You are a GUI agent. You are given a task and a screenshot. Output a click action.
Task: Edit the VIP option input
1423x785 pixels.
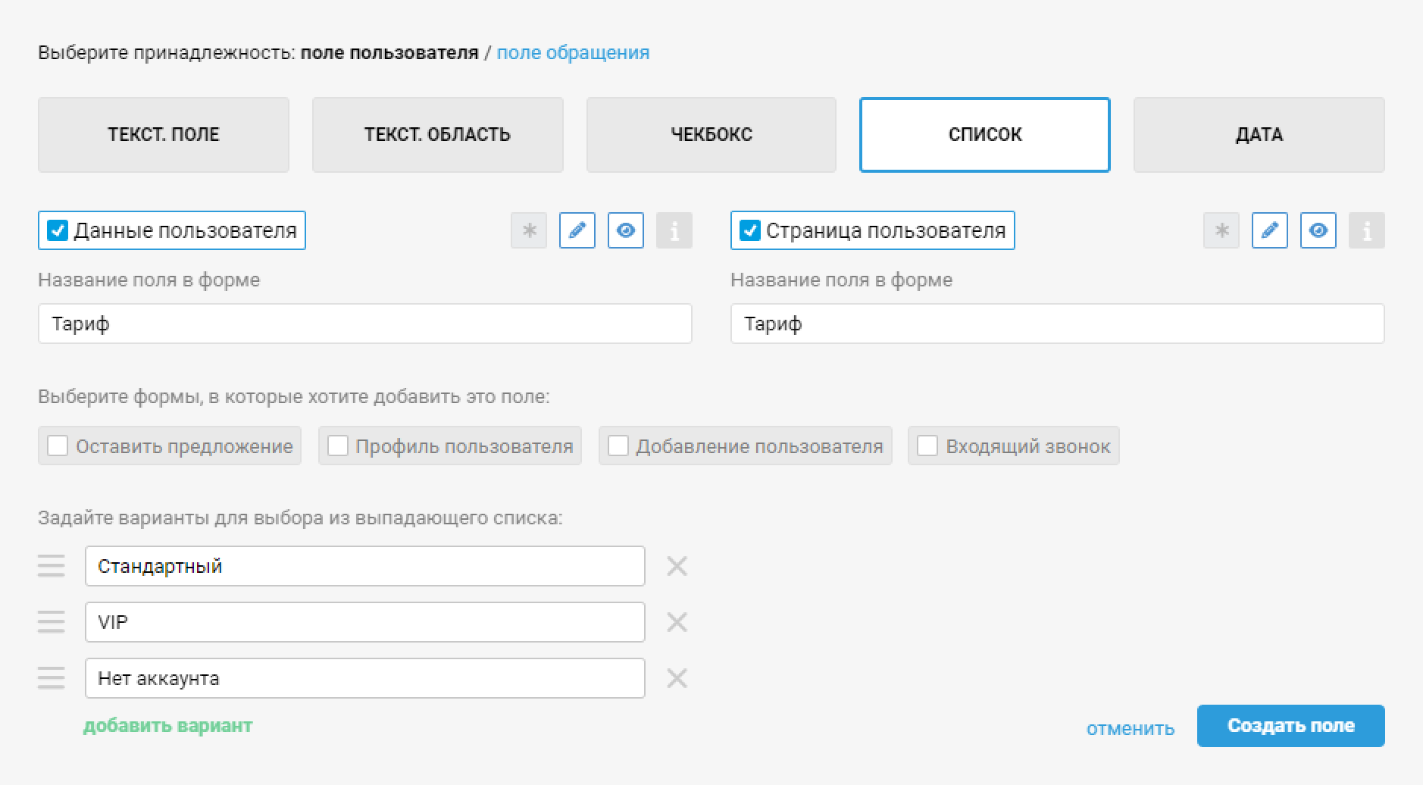point(365,622)
